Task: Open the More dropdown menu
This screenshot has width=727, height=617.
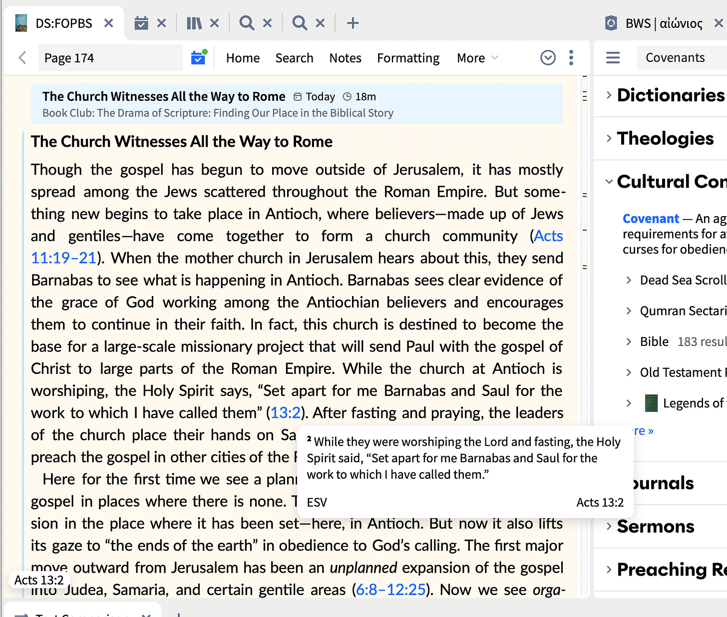Action: click(477, 58)
